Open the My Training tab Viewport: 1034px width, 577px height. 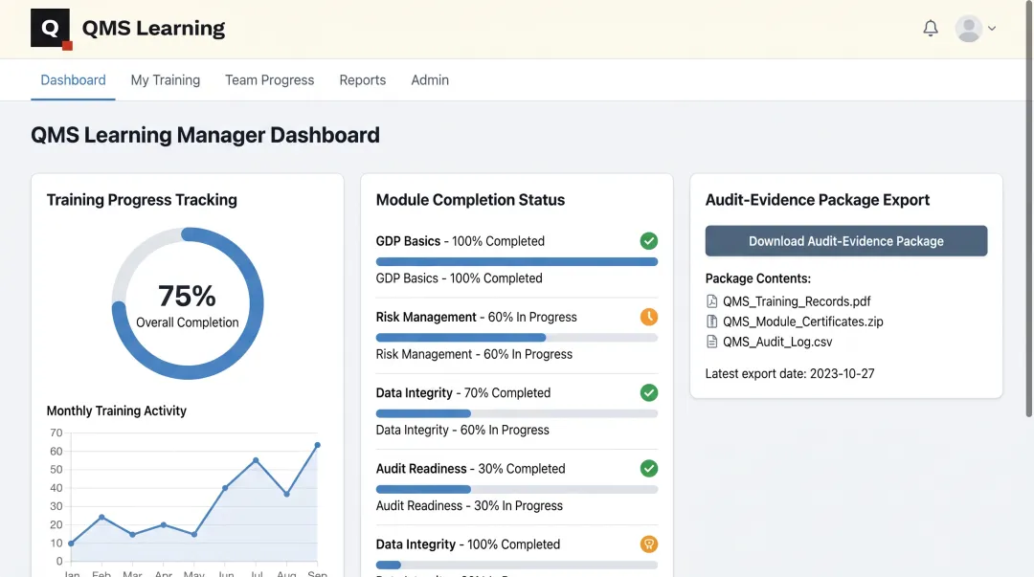(166, 79)
